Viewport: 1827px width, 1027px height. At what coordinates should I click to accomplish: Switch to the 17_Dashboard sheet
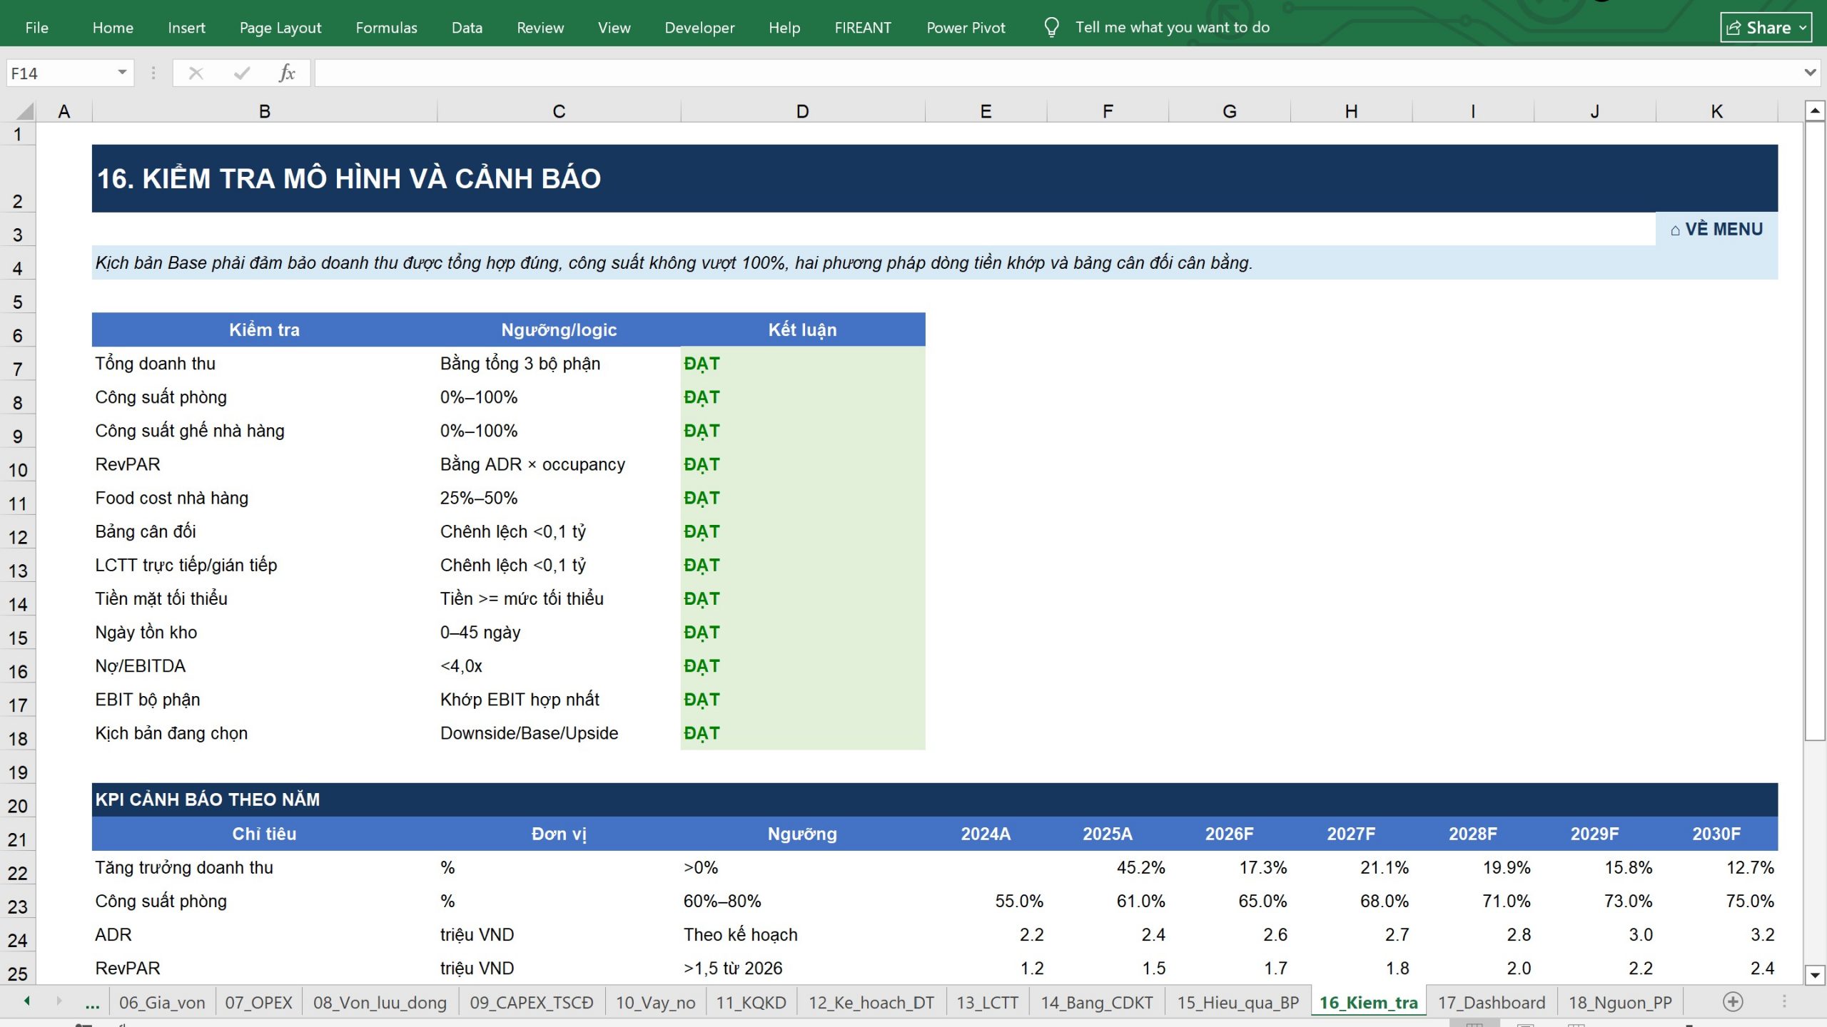pyautogui.click(x=1491, y=1002)
